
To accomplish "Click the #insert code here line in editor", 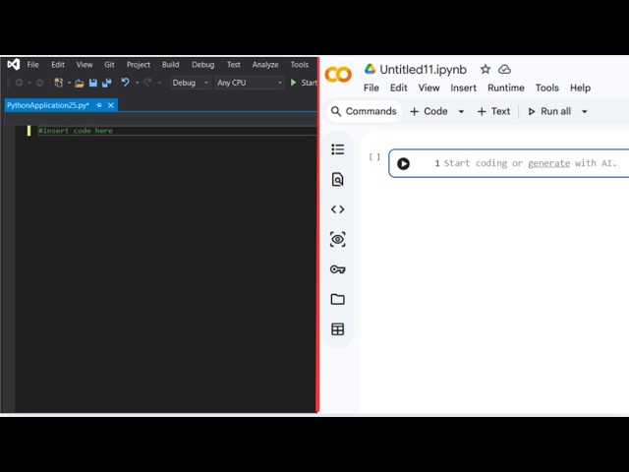I will point(76,131).
